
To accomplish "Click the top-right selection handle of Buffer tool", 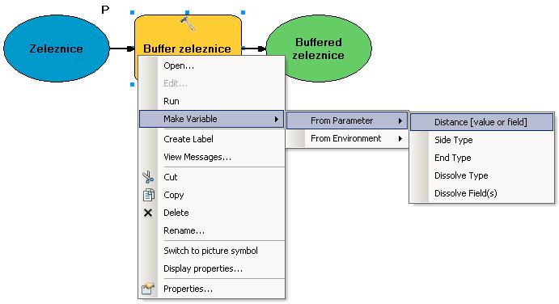I will [x=244, y=12].
